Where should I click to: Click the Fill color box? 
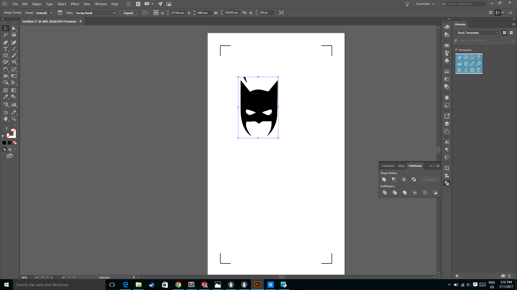click(x=6, y=129)
